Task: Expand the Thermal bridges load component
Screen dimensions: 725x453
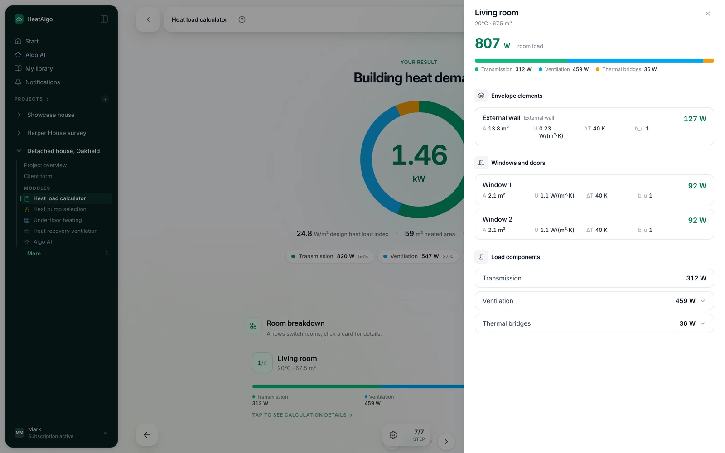Action: pos(594,323)
